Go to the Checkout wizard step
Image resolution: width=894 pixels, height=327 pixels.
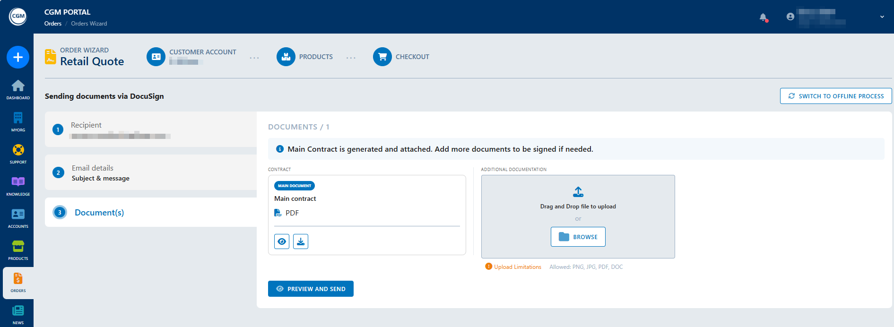point(401,57)
